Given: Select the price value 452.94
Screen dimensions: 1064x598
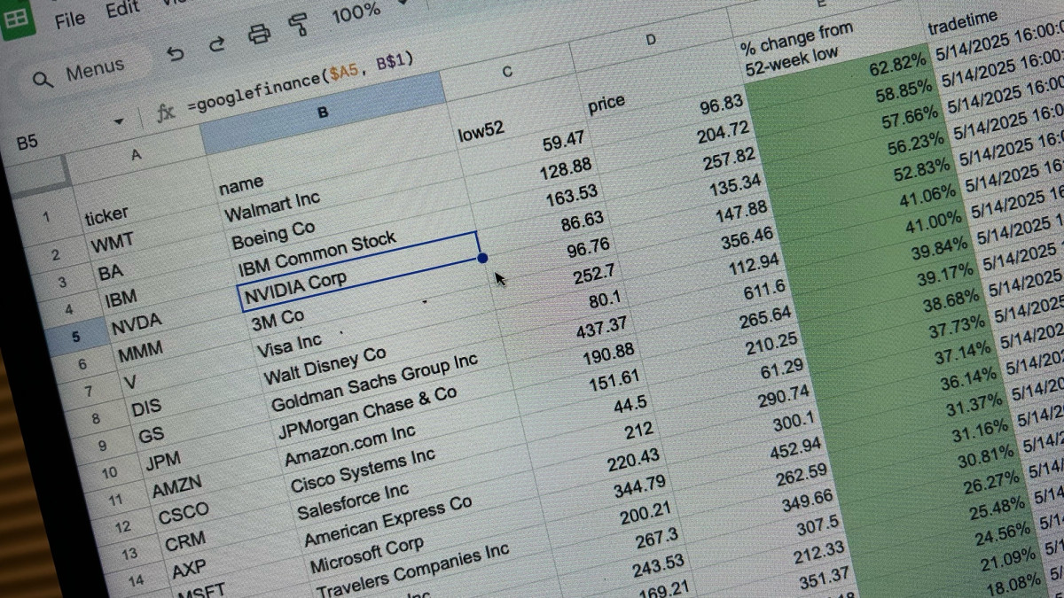Looking at the screenshot, I should coord(796,448).
